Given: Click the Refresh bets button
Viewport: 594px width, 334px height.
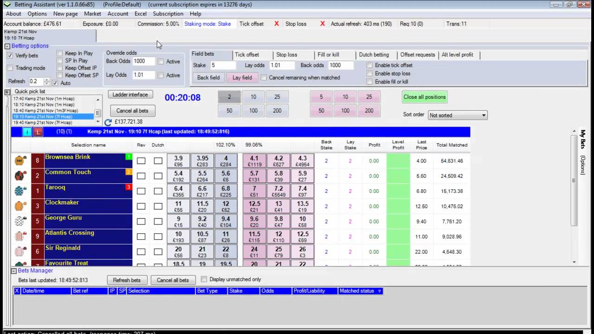Looking at the screenshot, I should (x=127, y=280).
